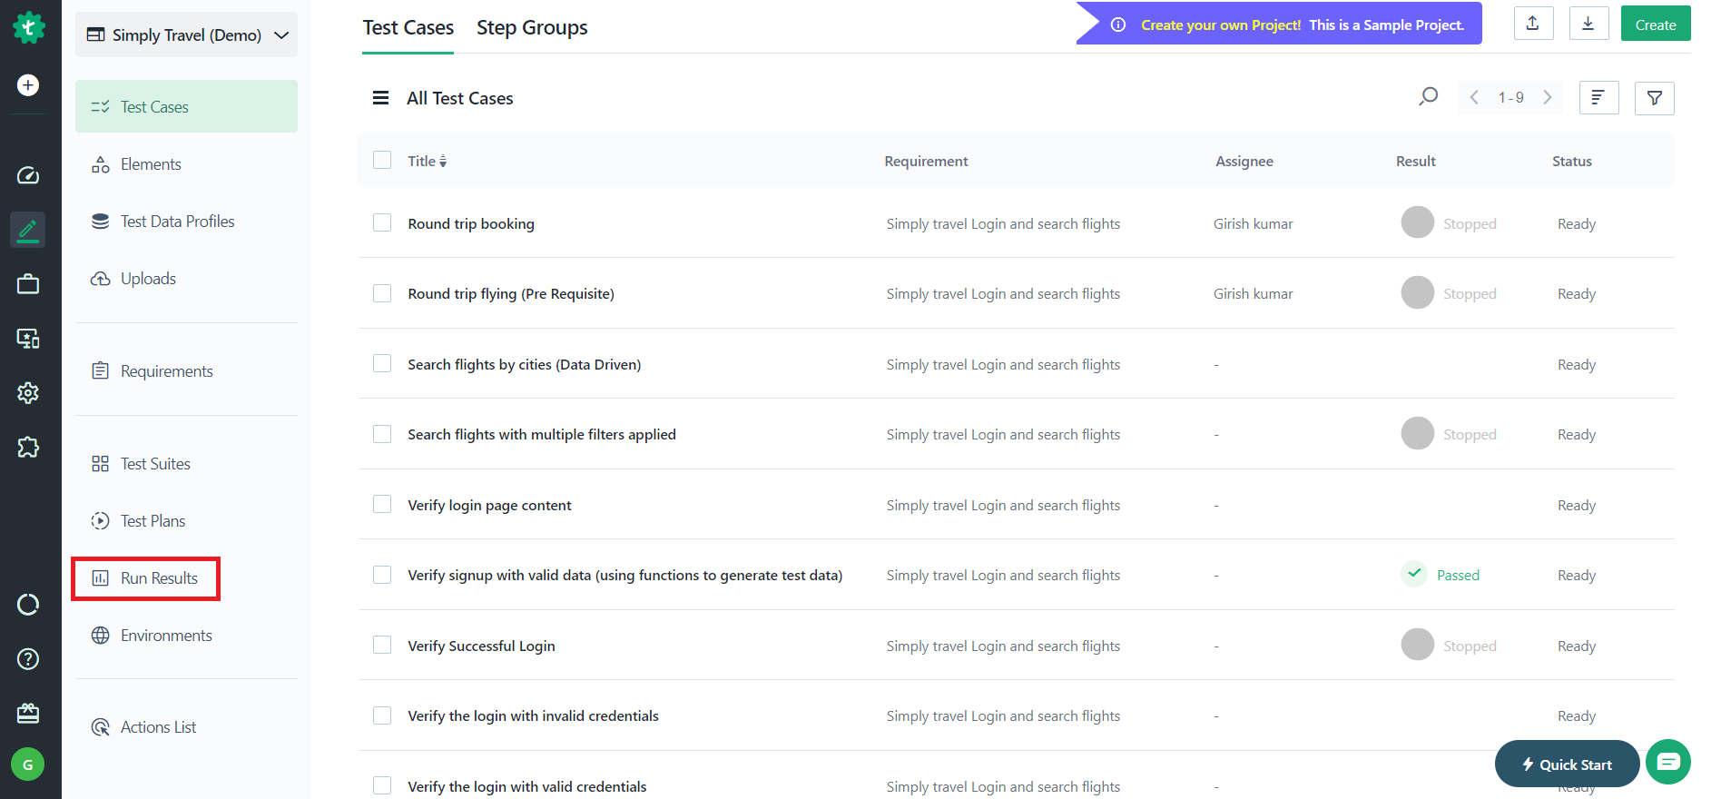The image size is (1721, 799).
Task: Go to the next page arrow
Action: (1548, 97)
